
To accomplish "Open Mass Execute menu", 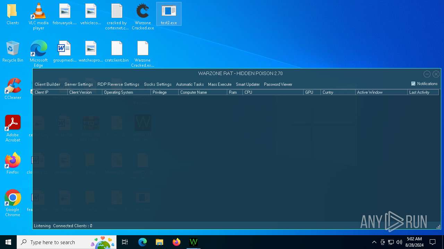I will (x=220, y=84).
